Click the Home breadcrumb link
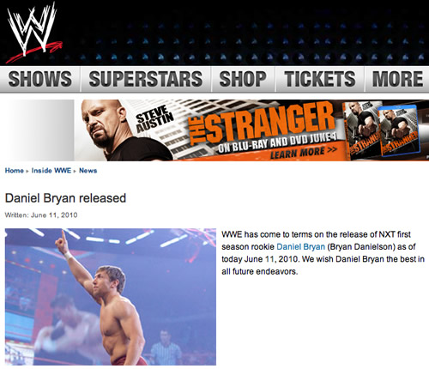The width and height of the screenshot is (429, 369). coord(15,171)
